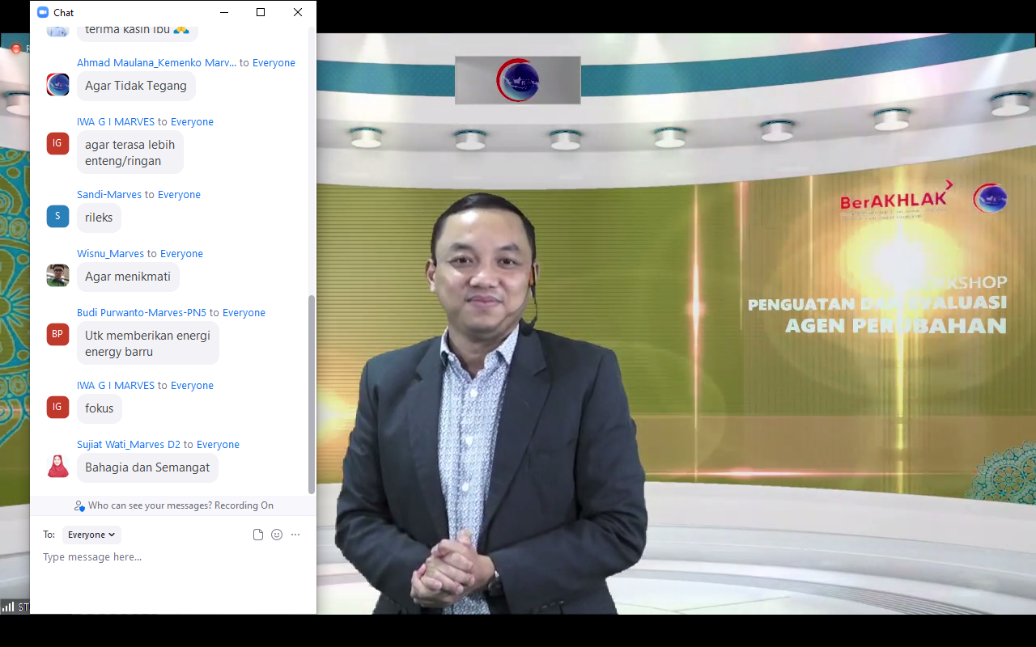Click sender name 'Ahmad Maulana_Kemenko Marv...'
Viewport: 1036px width, 647px height.
(156, 63)
